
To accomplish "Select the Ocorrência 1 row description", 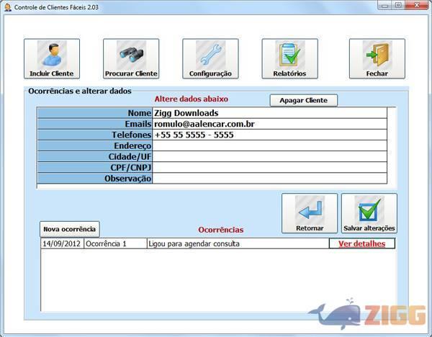I will 237,243.
